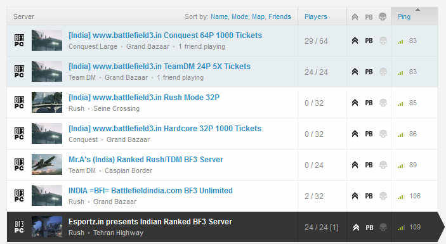Open Mr.A's Ranked Rush/TDM server link

(146, 159)
